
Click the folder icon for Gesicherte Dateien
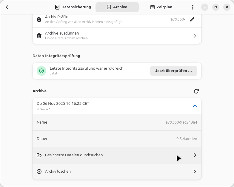coord(39,155)
